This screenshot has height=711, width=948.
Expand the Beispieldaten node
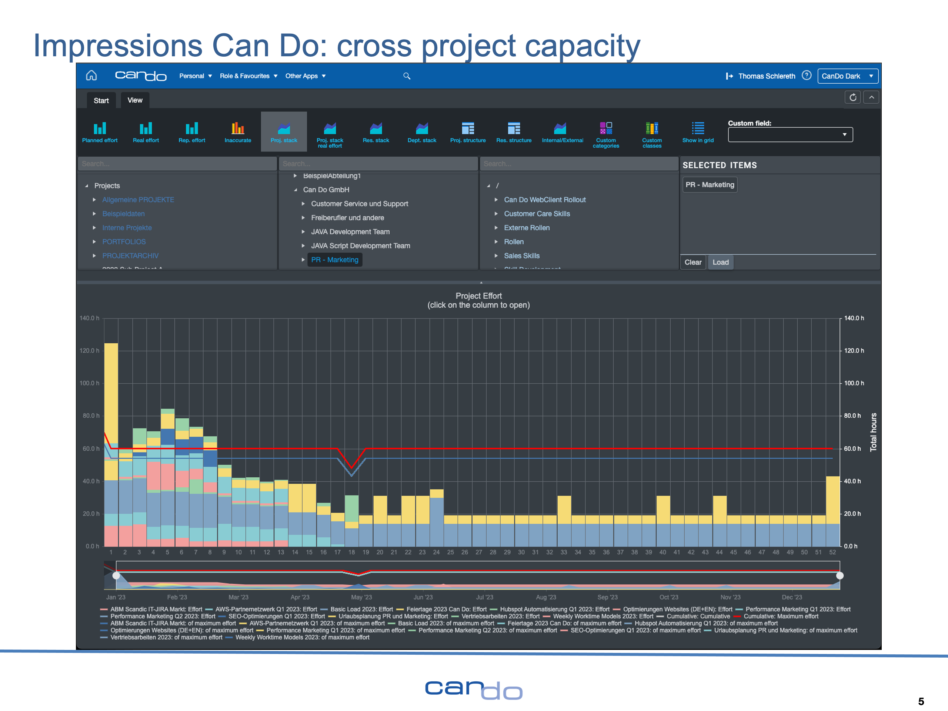[94, 214]
